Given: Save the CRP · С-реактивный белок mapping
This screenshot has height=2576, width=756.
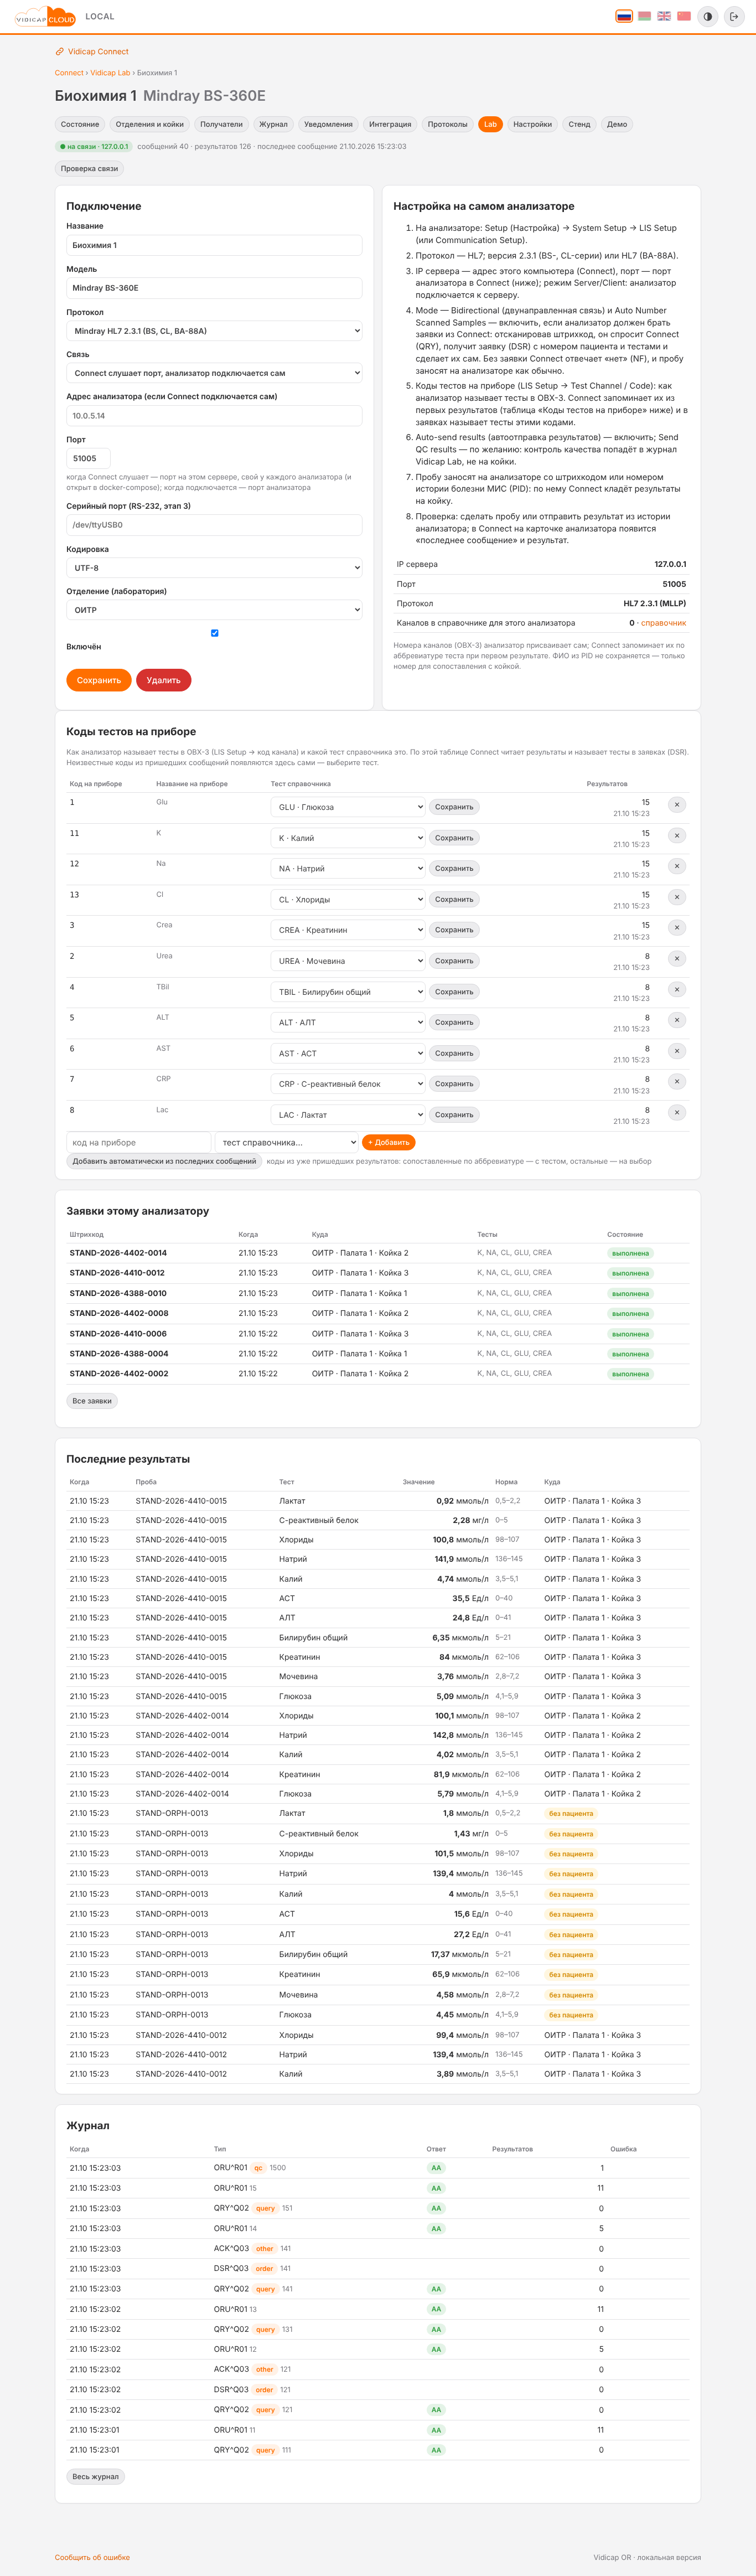Looking at the screenshot, I should click(x=454, y=1084).
